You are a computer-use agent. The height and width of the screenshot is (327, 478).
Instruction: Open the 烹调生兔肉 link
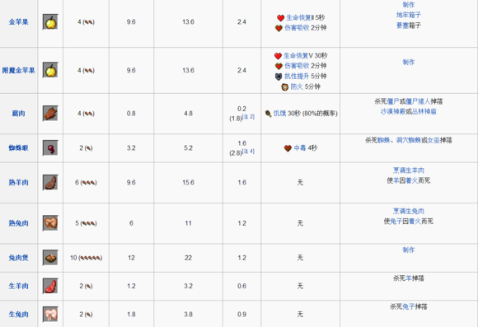[x=409, y=211]
